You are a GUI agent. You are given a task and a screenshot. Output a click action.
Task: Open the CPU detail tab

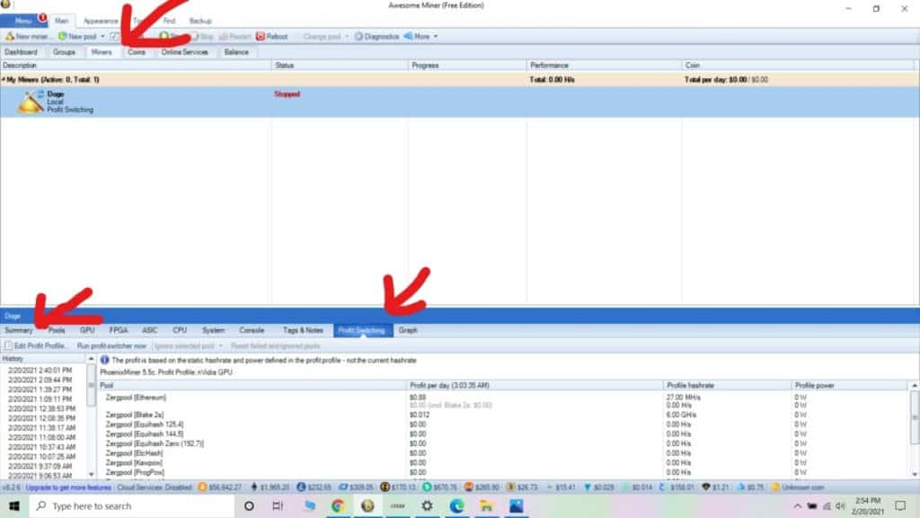180,331
